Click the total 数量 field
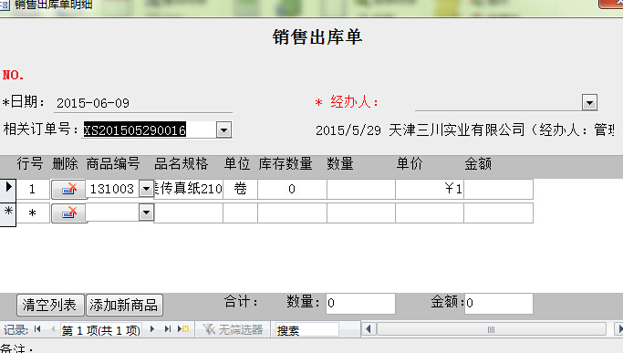The width and height of the screenshot is (623, 353). [x=361, y=304]
